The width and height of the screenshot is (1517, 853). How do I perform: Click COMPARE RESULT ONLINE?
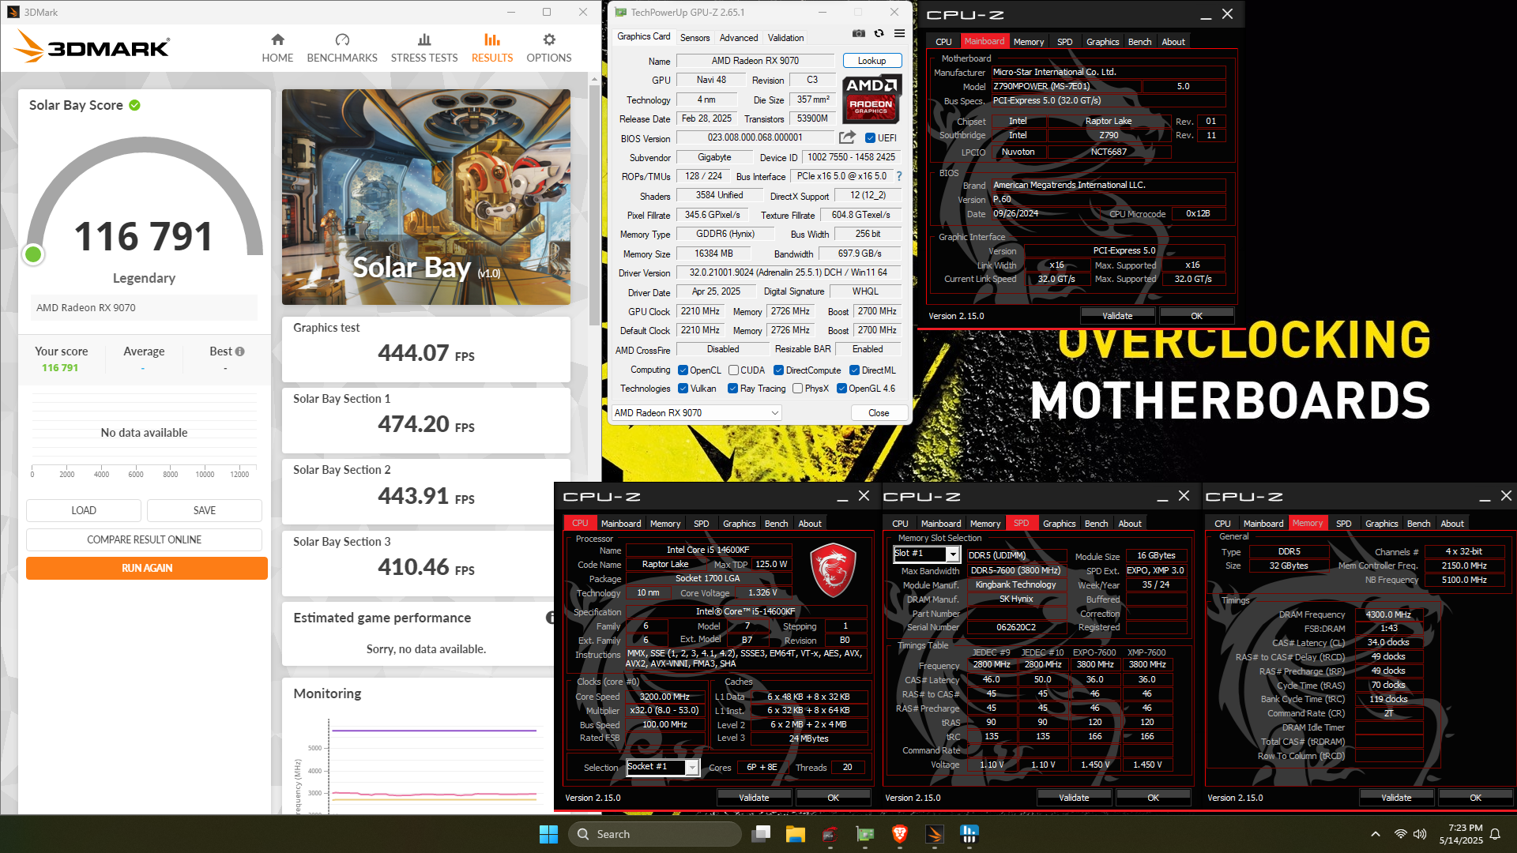(144, 539)
